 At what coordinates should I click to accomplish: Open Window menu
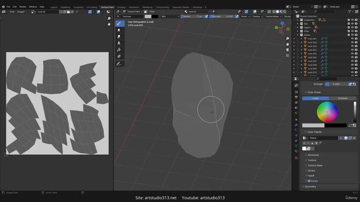(33, 7)
